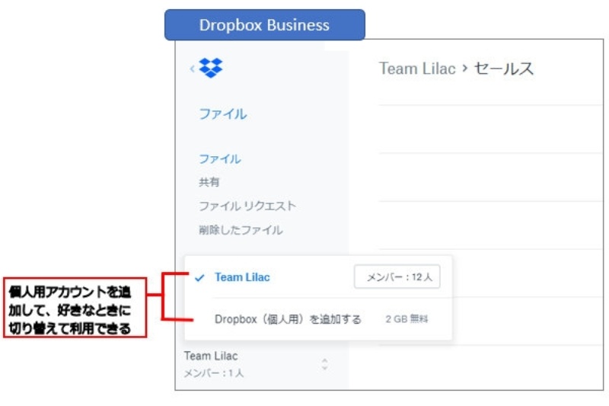Click the 2 GB 無料 label
609x406 pixels.
coord(407,319)
